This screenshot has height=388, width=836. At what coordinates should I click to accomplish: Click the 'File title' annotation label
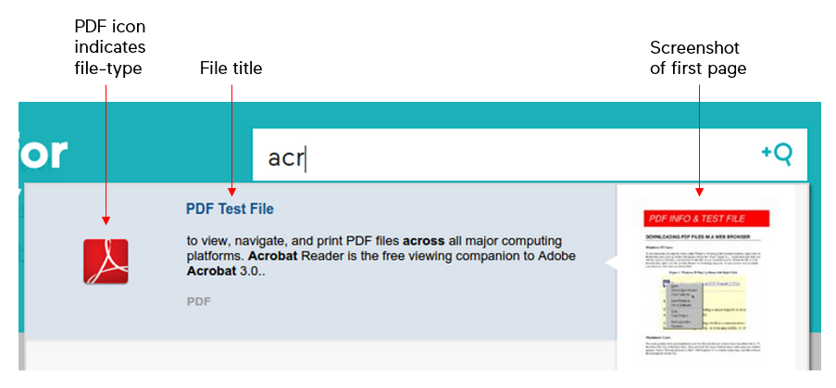click(231, 69)
